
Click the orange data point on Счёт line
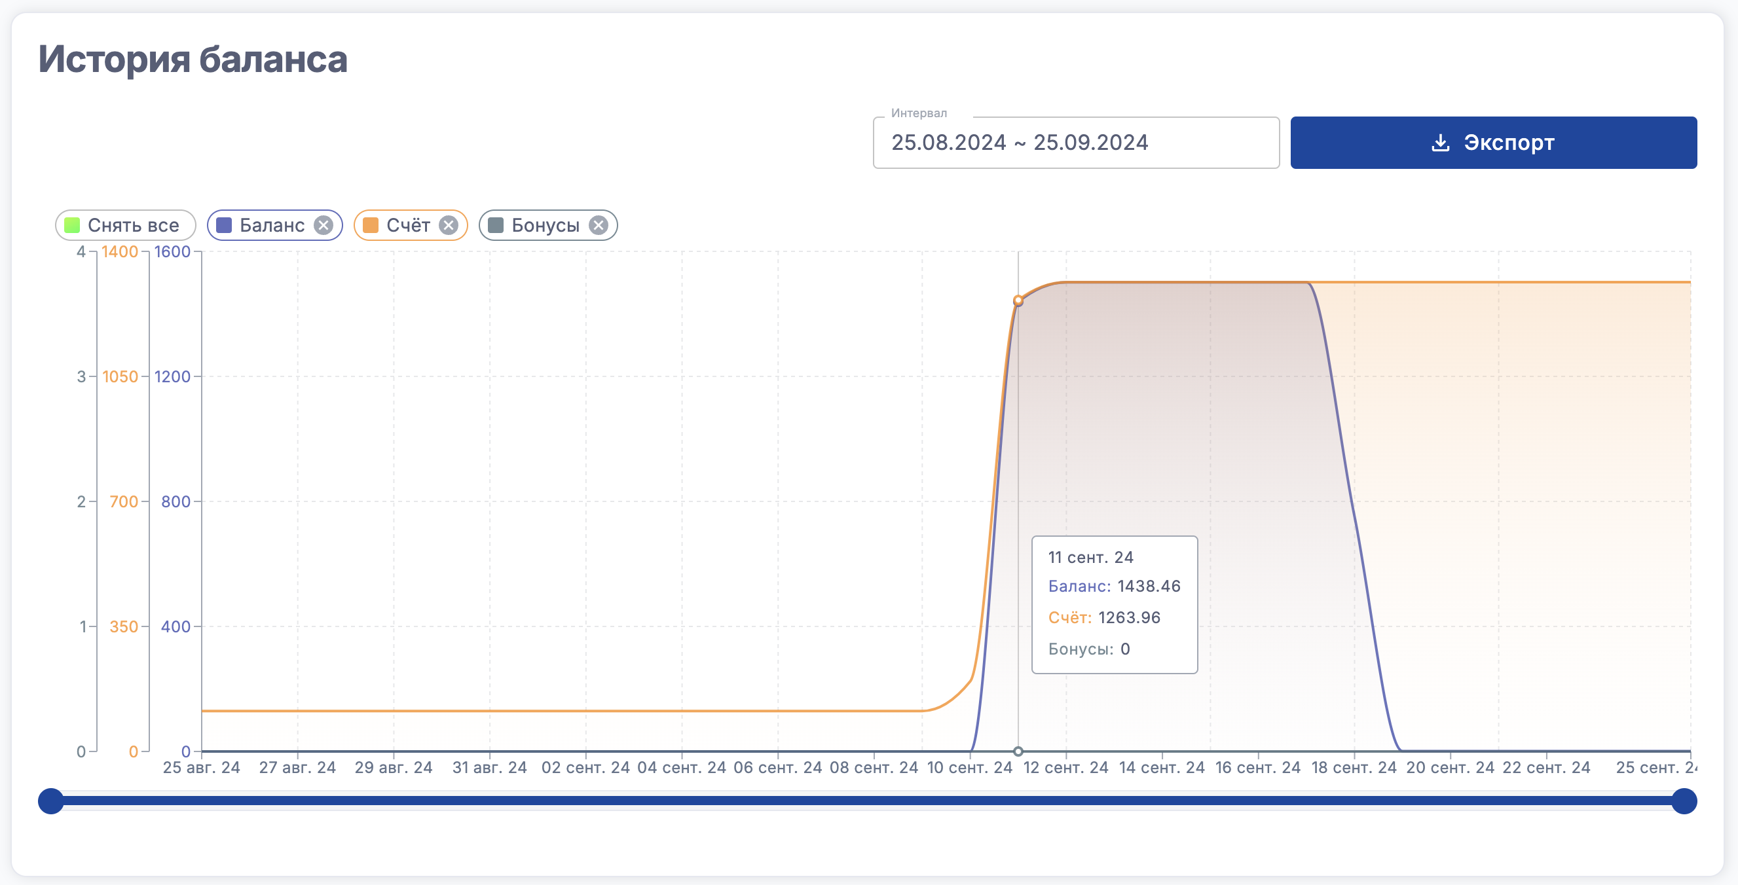point(1018,301)
